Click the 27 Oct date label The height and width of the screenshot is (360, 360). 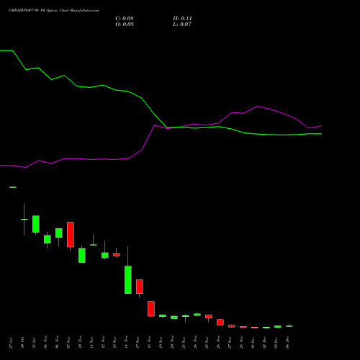click(11, 343)
